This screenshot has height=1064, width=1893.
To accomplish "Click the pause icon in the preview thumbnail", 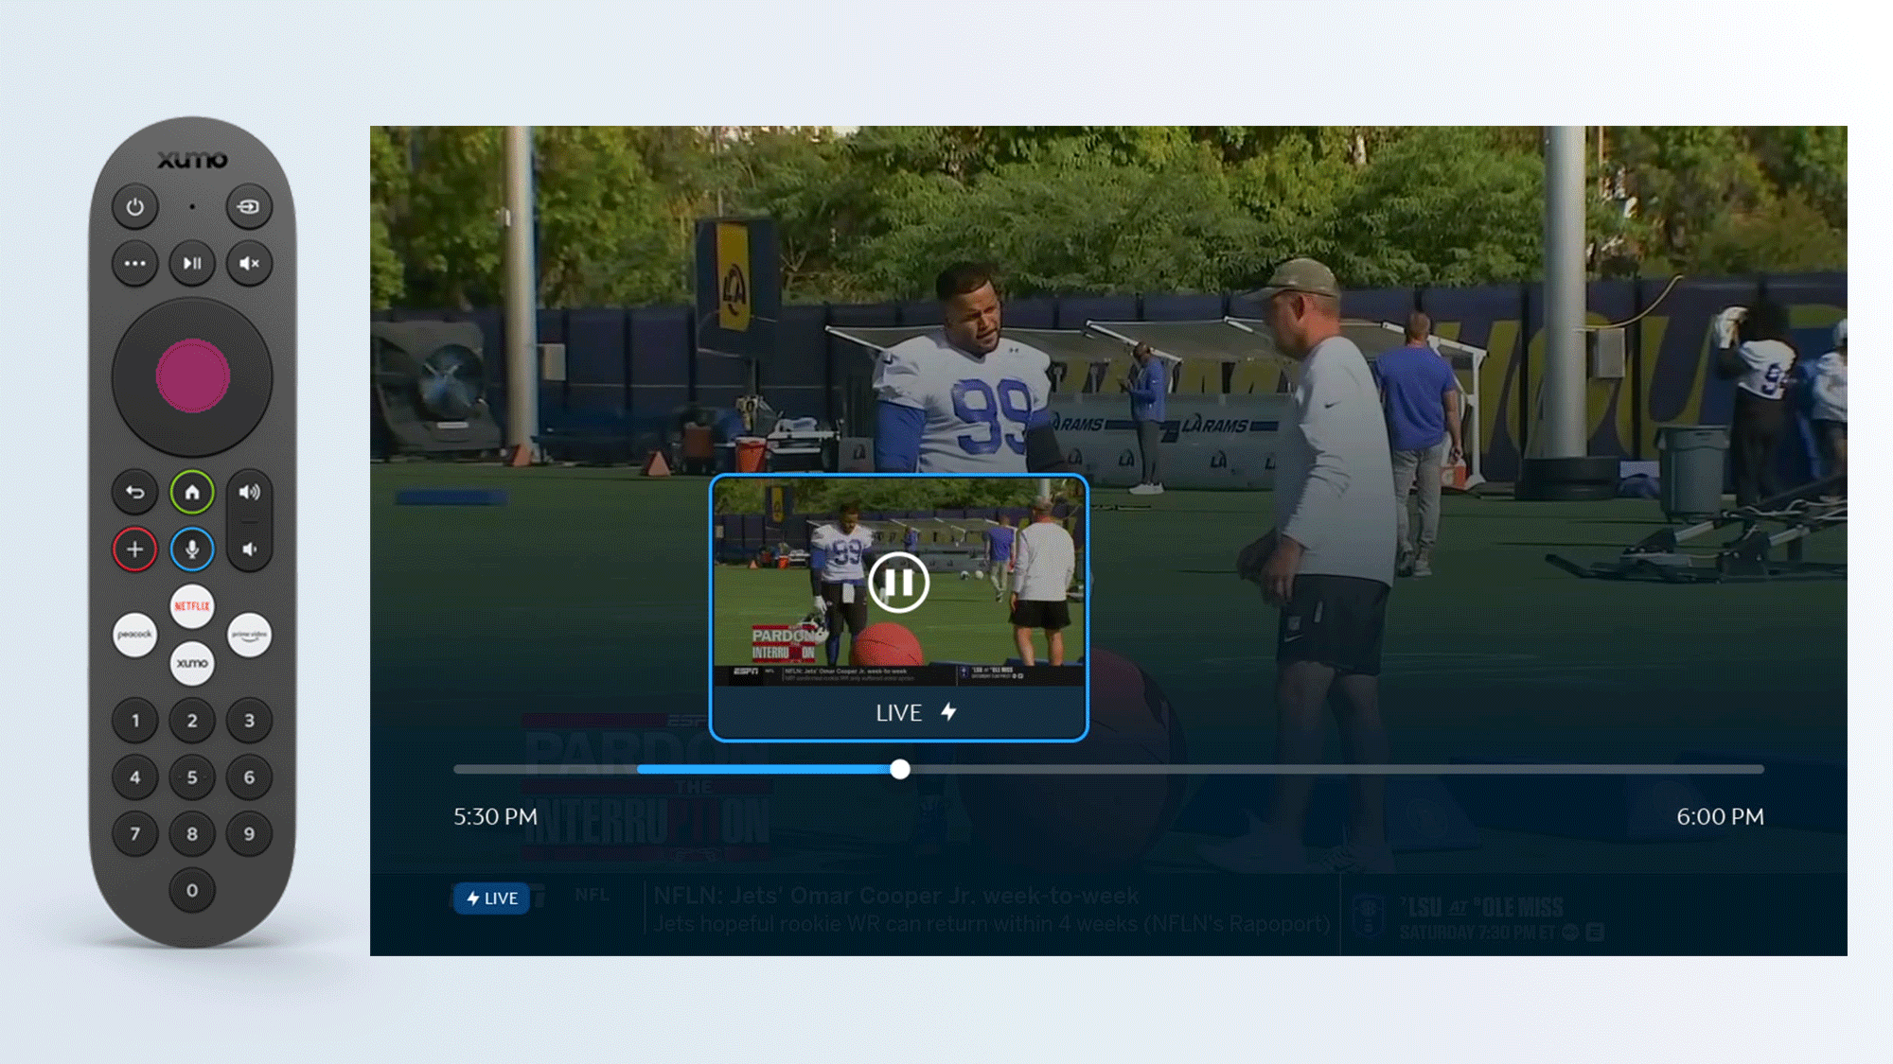I will point(898,583).
